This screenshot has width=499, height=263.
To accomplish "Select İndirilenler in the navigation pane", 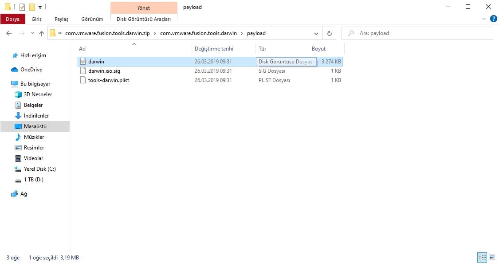I will (36, 116).
